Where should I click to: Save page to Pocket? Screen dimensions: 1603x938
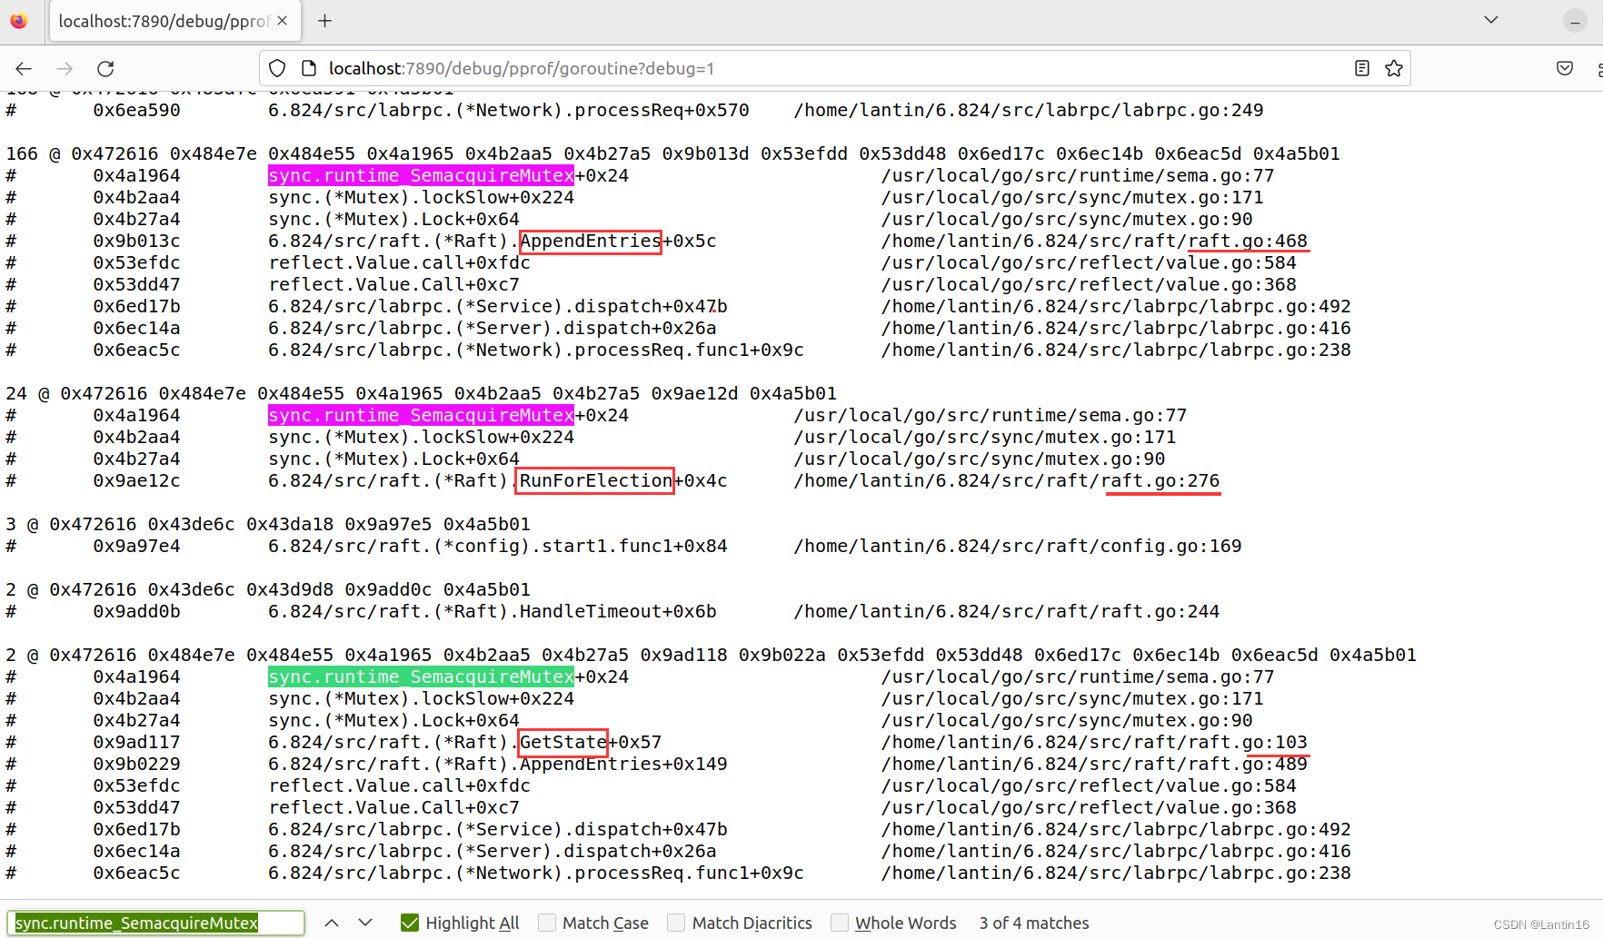click(x=1565, y=68)
